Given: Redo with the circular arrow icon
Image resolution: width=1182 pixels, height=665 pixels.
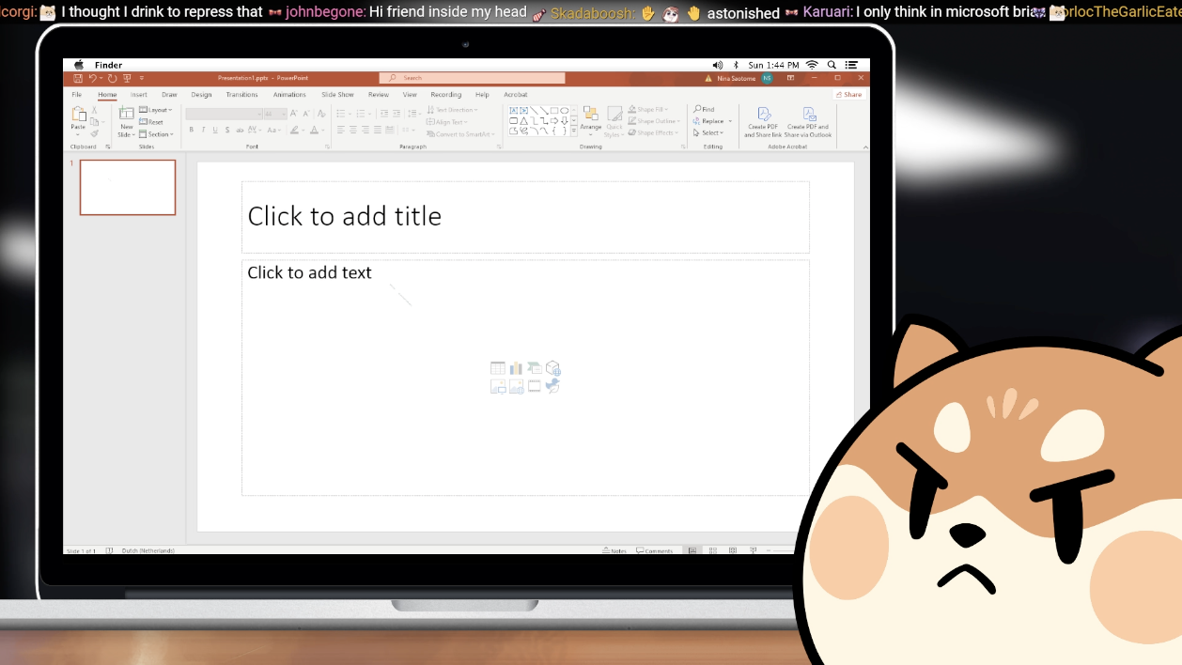Looking at the screenshot, I should point(113,78).
